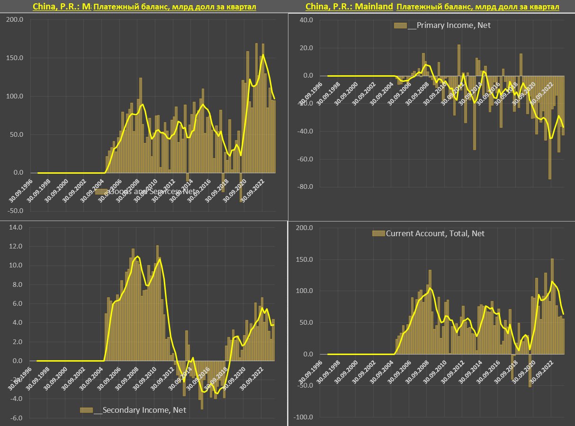Click the 200.0 axis label on Goods and Services chart
The width and height of the screenshot is (575, 426).
tap(14, 20)
